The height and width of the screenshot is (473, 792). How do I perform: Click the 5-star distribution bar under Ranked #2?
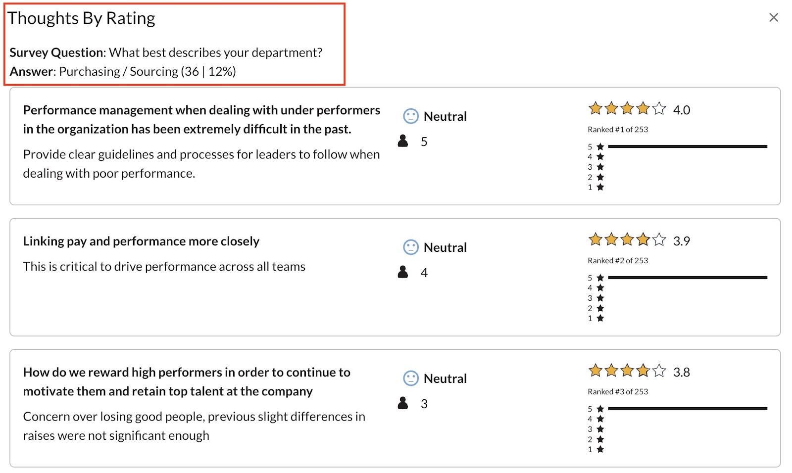tap(688, 278)
